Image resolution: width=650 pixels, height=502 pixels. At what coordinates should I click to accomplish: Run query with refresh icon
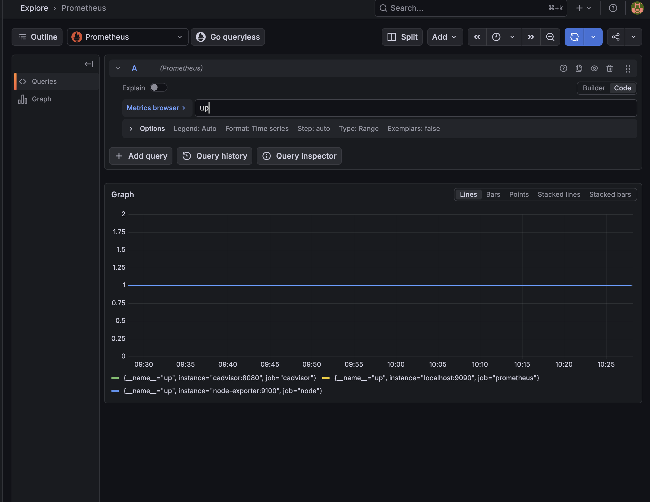click(574, 37)
